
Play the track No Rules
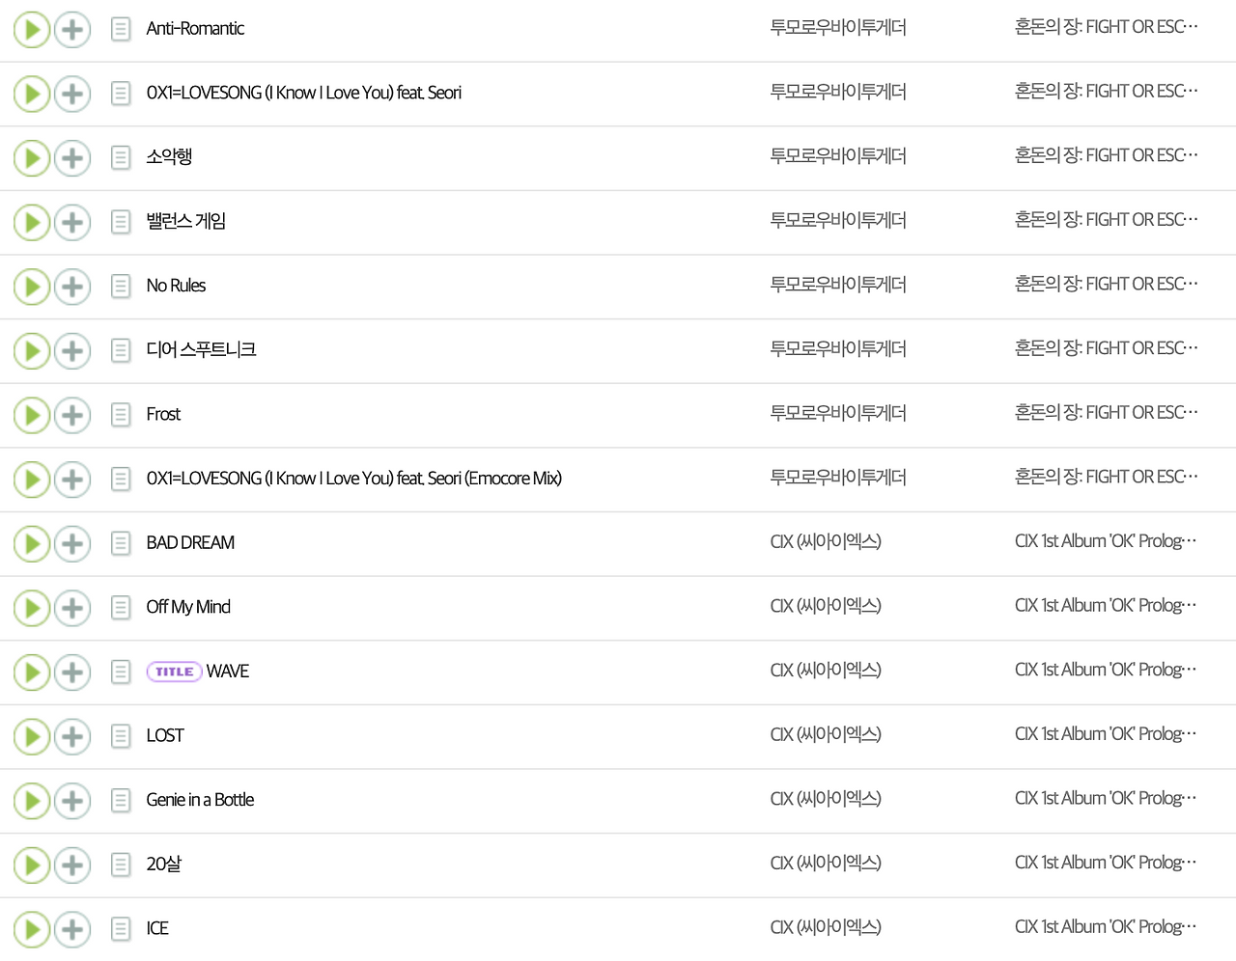click(x=32, y=287)
